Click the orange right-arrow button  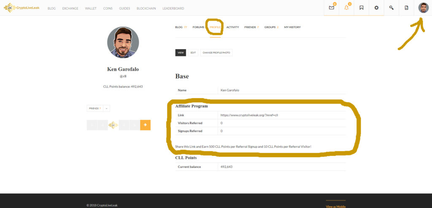(145, 125)
